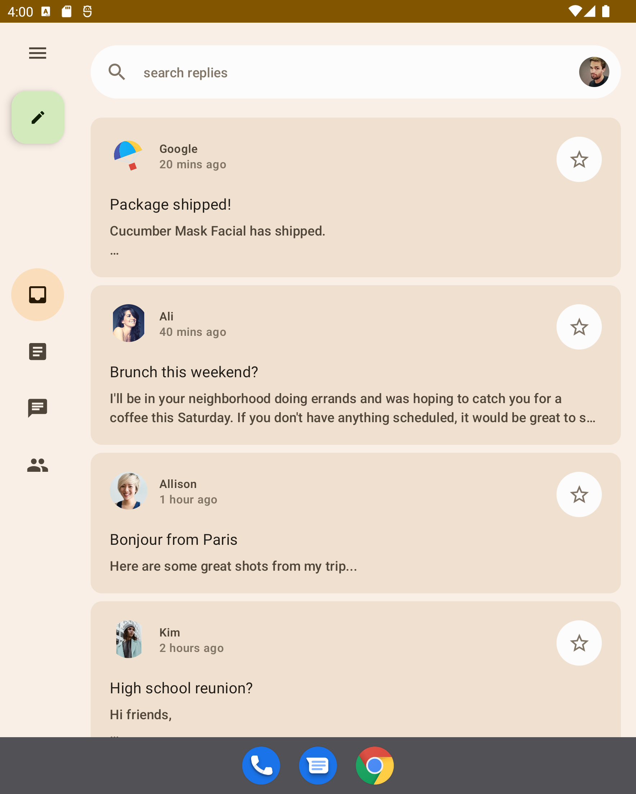Star Kim's High school reunion email
This screenshot has width=636, height=794.
579,643
